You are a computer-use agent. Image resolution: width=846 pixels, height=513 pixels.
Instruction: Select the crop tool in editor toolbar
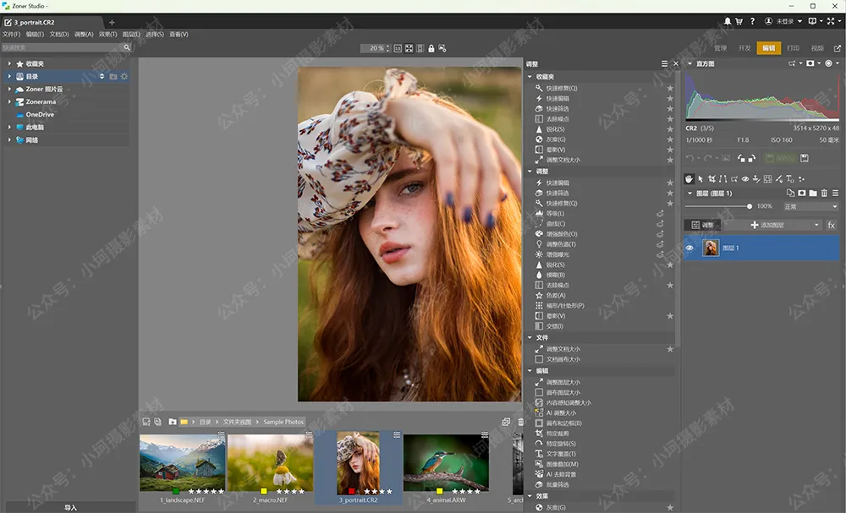pos(711,178)
